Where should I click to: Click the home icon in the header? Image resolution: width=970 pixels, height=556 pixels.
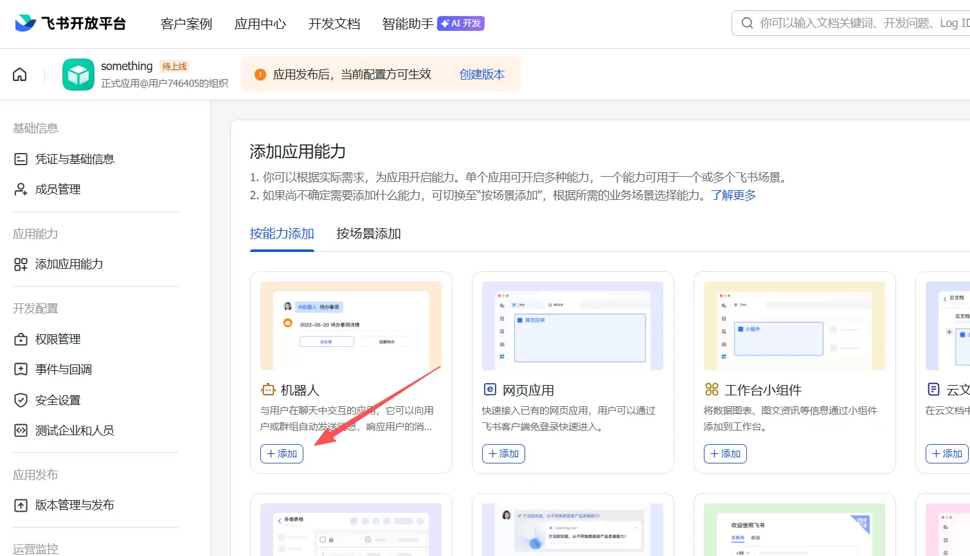pos(20,75)
